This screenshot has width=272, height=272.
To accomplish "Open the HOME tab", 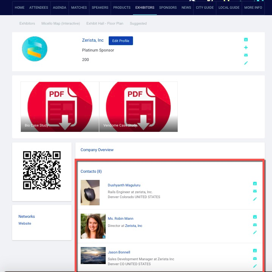I will pyautogui.click(x=20, y=8).
